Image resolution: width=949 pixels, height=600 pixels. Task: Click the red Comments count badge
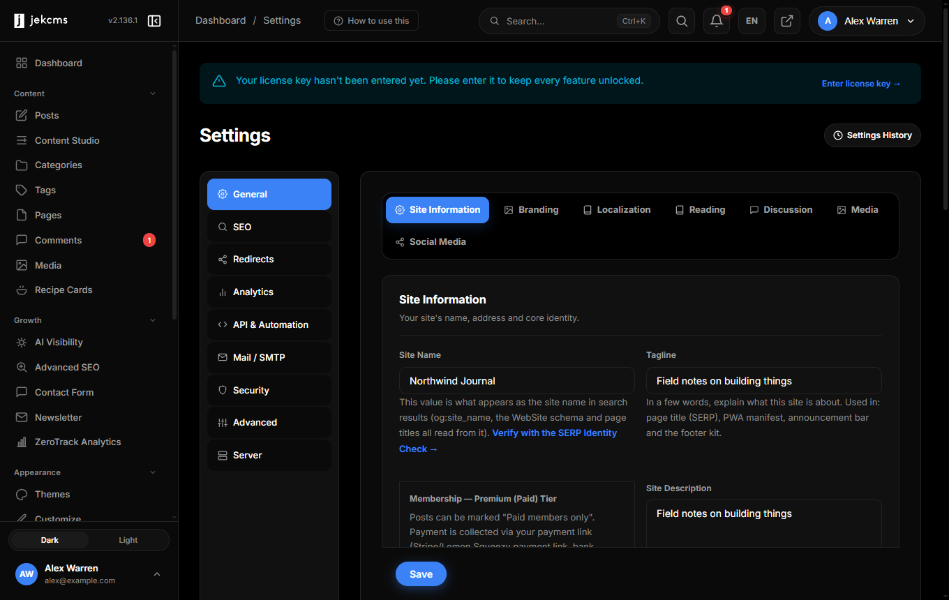149,240
